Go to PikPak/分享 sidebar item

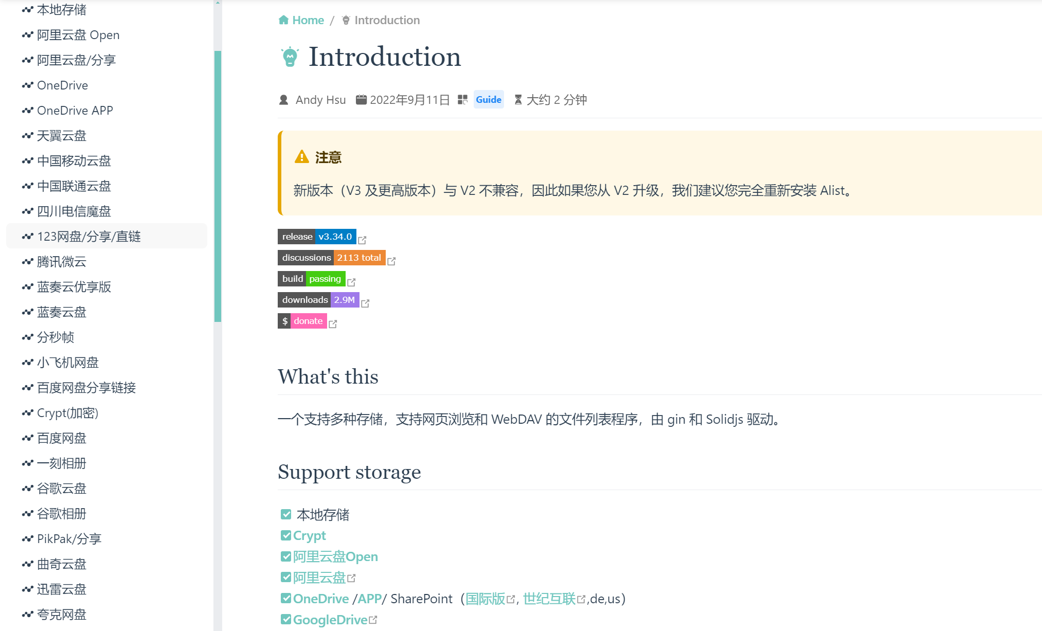[69, 539]
